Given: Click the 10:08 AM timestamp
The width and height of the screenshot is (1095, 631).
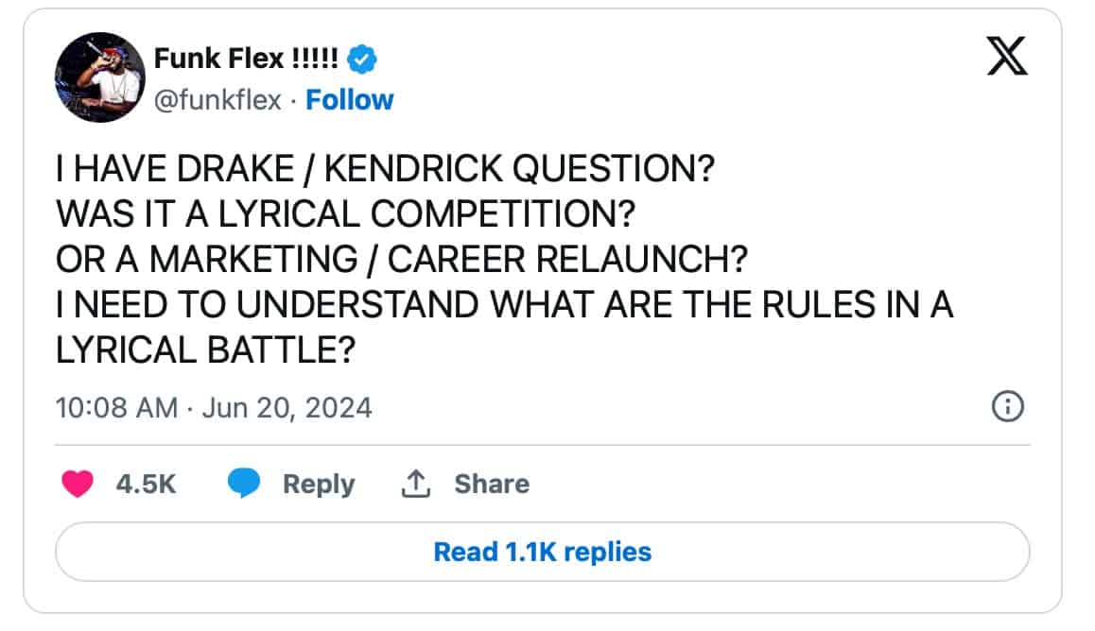Looking at the screenshot, I should [117, 407].
